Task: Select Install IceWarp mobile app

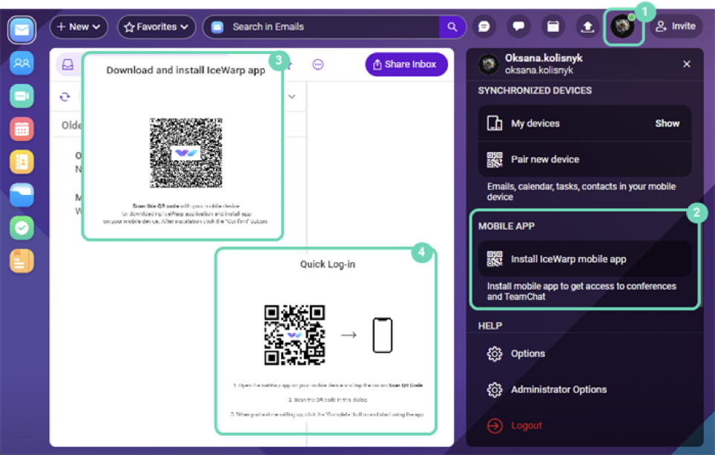Action: (x=584, y=259)
